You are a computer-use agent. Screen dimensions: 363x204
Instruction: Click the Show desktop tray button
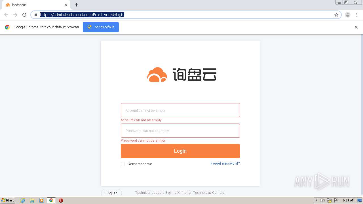(360, 200)
